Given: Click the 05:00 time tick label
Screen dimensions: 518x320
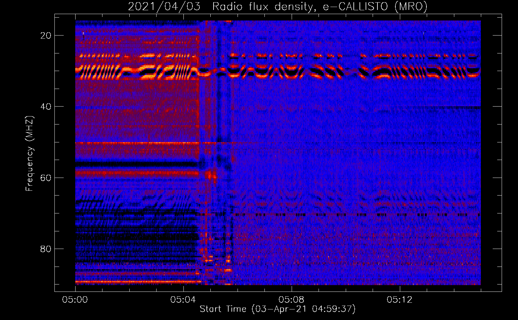Looking at the screenshot, I should point(75,300).
